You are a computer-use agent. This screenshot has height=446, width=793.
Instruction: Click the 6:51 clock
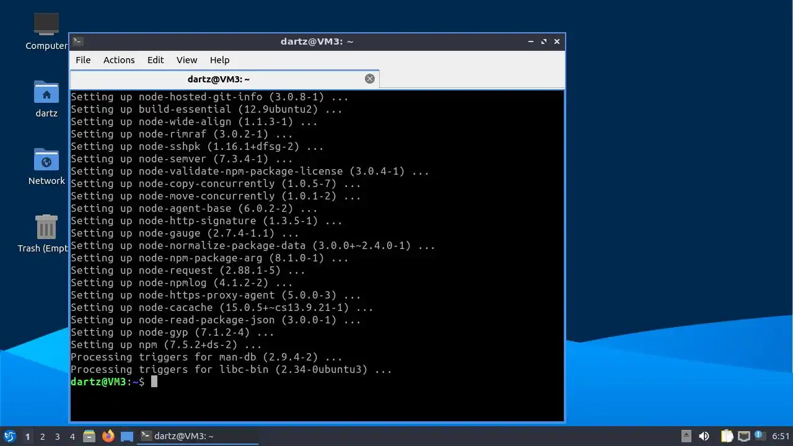(781, 436)
